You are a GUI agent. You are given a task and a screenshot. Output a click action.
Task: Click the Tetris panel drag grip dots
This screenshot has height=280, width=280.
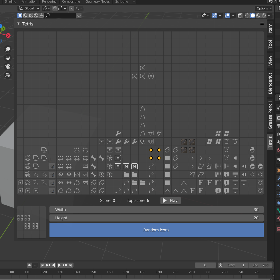262,23
